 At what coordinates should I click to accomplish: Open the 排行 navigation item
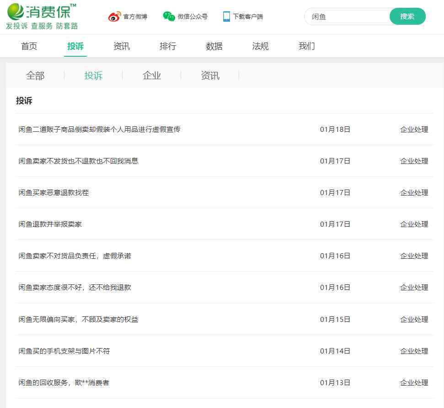168,46
